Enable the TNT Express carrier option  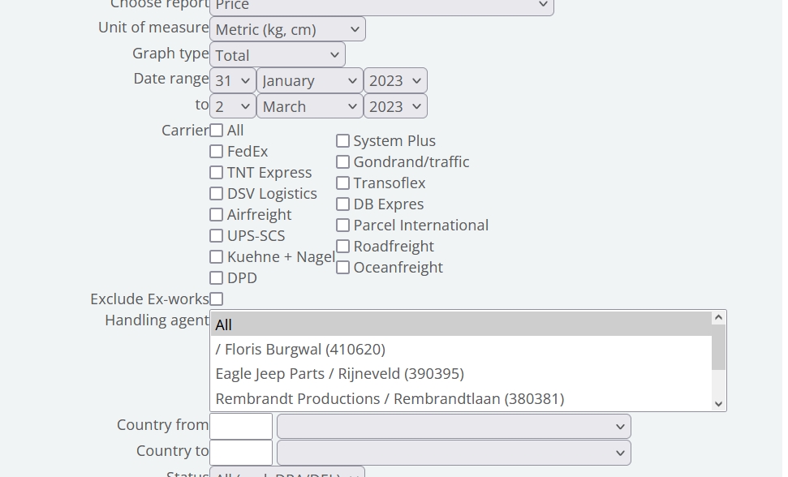pyautogui.click(x=217, y=173)
